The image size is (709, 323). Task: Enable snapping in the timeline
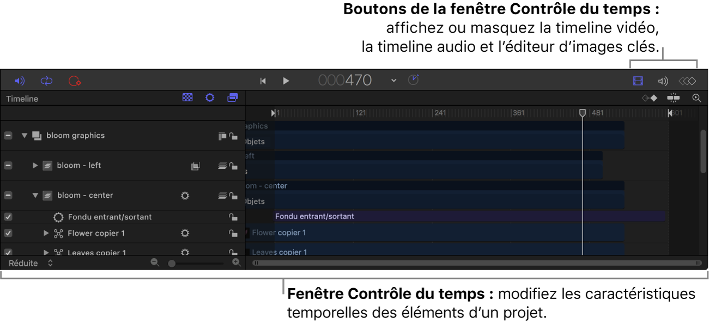point(674,98)
